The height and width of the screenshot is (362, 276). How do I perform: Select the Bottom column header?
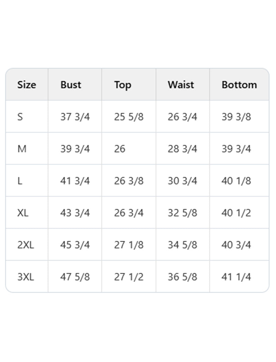coord(239,85)
